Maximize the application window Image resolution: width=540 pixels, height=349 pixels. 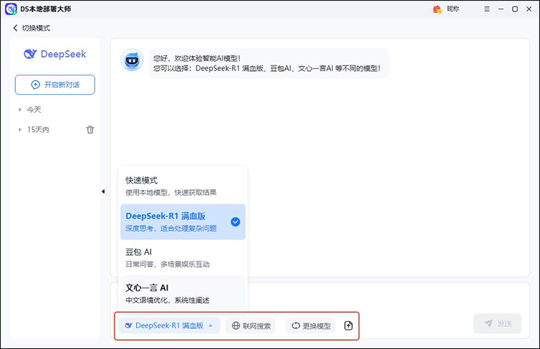tap(515, 9)
